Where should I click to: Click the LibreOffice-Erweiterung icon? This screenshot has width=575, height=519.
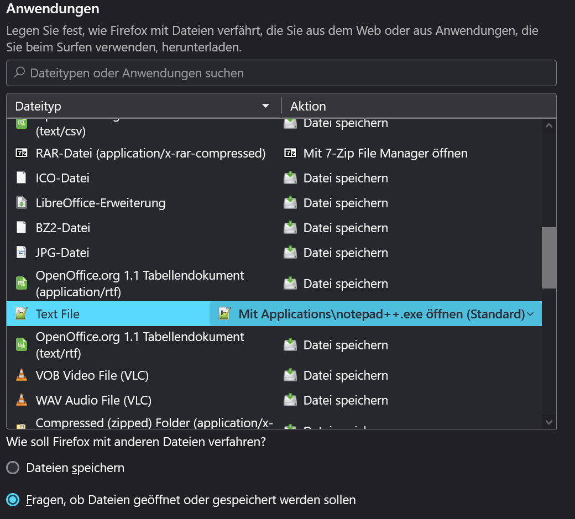coord(22,203)
